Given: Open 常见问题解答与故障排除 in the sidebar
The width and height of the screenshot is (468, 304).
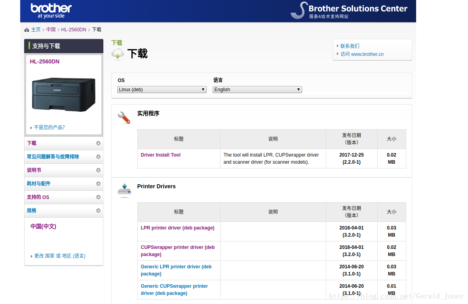Looking at the screenshot, I should (64, 157).
